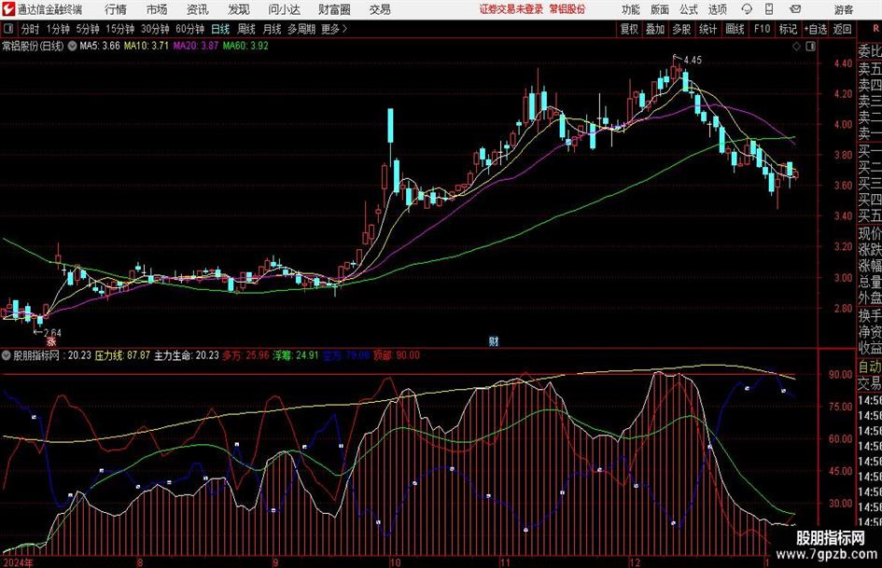
Task: Open the headset customer service icon
Action: pyautogui.click(x=747, y=9)
